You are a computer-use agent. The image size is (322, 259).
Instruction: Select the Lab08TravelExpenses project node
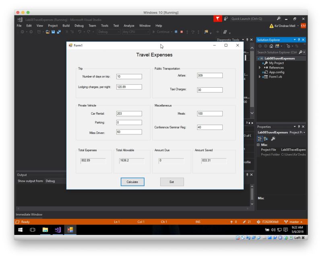click(279, 58)
